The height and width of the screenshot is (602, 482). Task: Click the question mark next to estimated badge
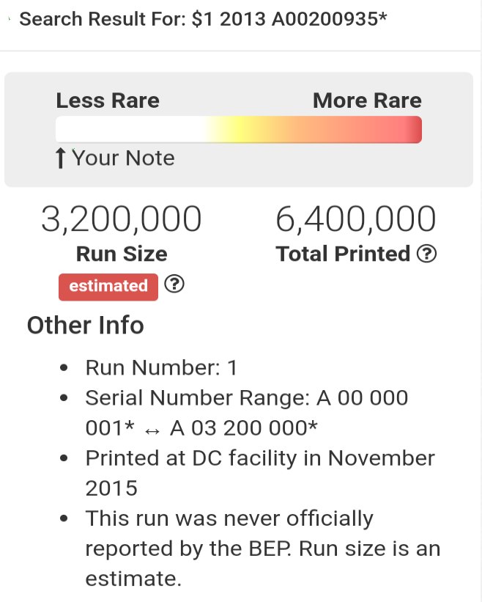click(174, 284)
